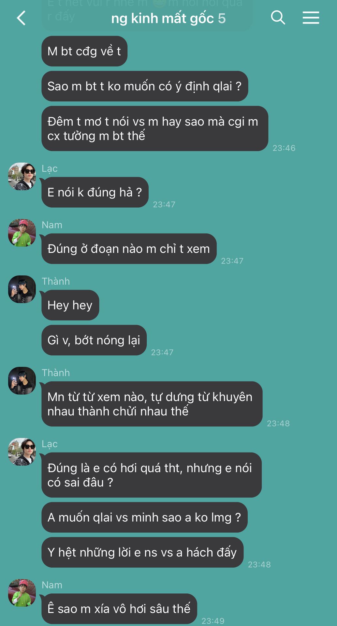The image size is (337, 626).
Task: Select the 'M bt cđg về t' message
Action: [84, 51]
